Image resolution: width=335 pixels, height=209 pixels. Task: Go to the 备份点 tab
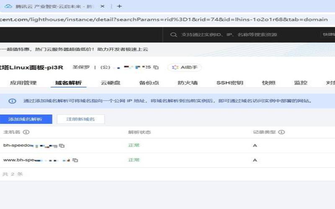(149, 83)
